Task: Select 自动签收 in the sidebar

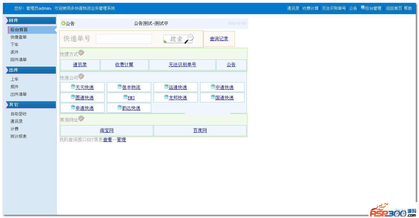Action: [19, 114]
